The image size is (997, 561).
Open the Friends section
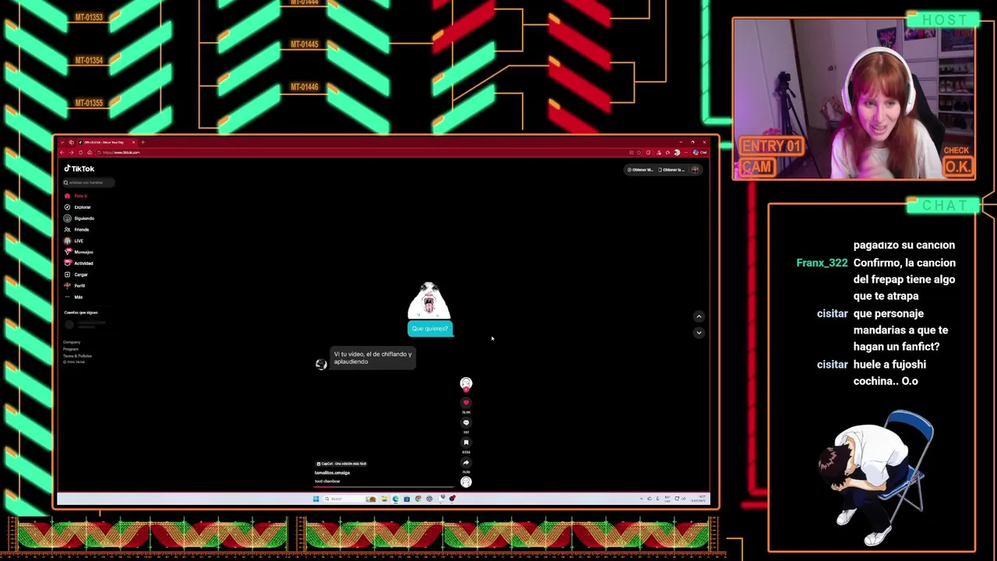(x=77, y=230)
